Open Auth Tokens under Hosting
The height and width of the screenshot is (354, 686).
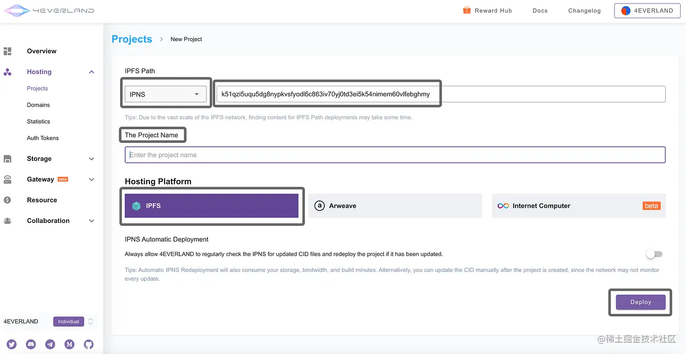43,138
